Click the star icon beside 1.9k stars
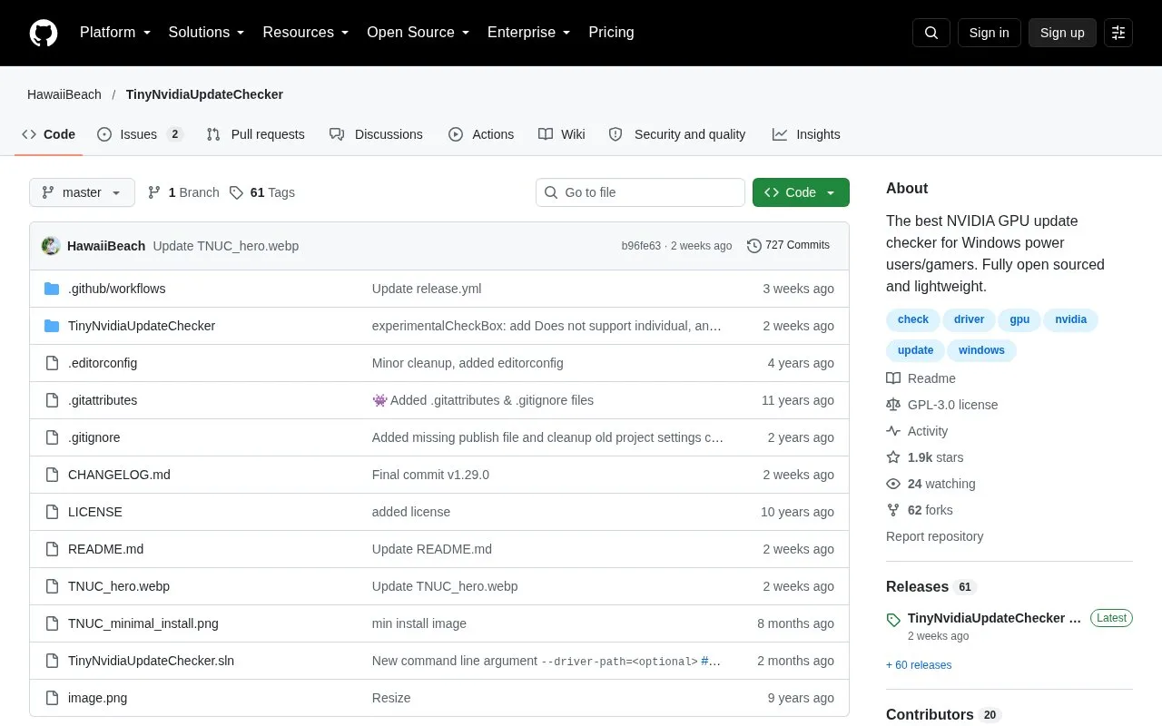1162x726 pixels. click(x=893, y=457)
